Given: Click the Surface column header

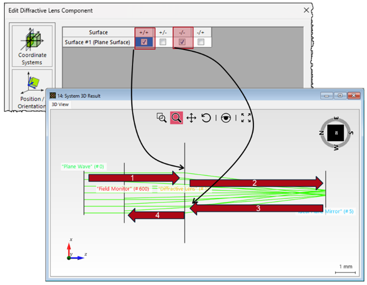Looking at the screenshot, I should 98,32.
